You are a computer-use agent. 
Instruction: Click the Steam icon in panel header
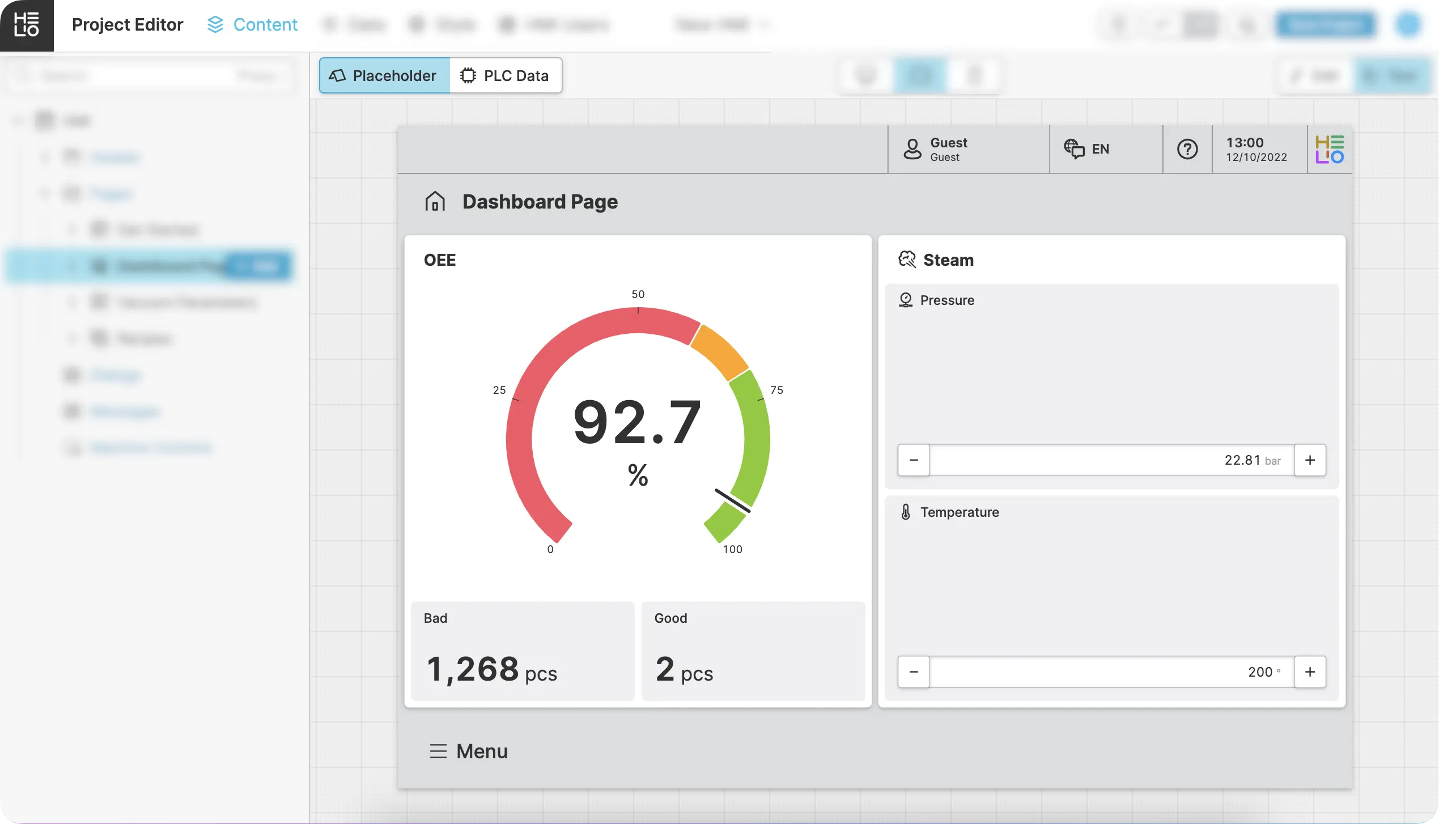[907, 260]
